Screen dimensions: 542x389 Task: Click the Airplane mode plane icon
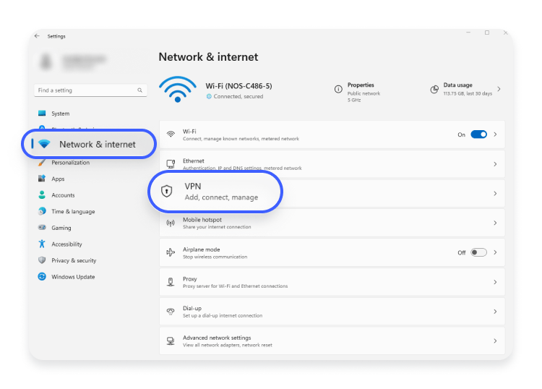(x=171, y=252)
